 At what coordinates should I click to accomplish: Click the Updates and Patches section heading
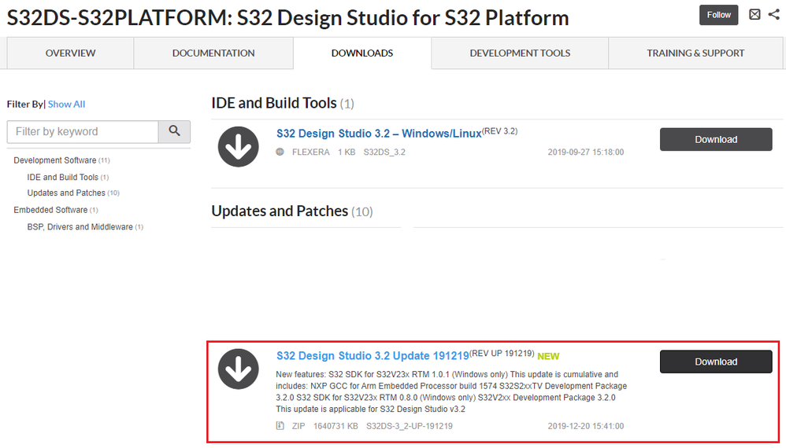[x=280, y=211]
